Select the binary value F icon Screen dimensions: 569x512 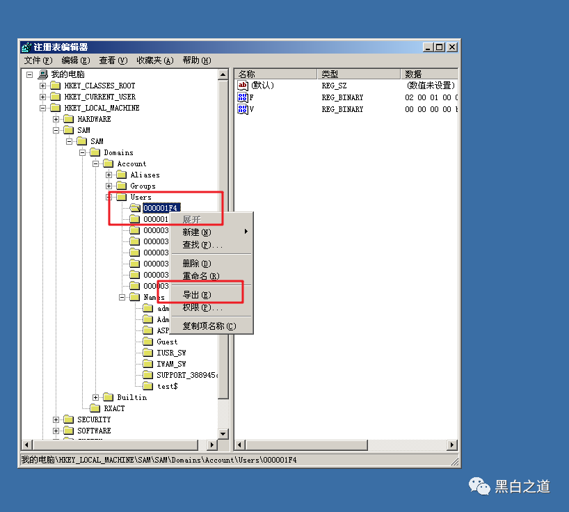click(243, 97)
